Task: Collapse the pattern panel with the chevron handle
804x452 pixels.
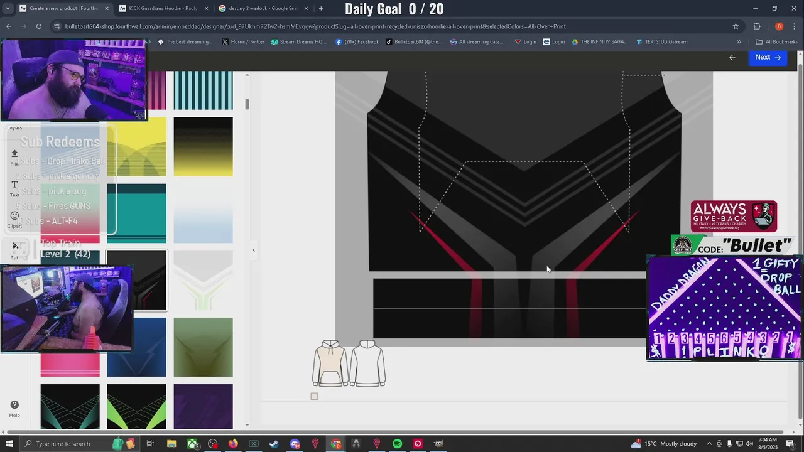Action: click(254, 250)
